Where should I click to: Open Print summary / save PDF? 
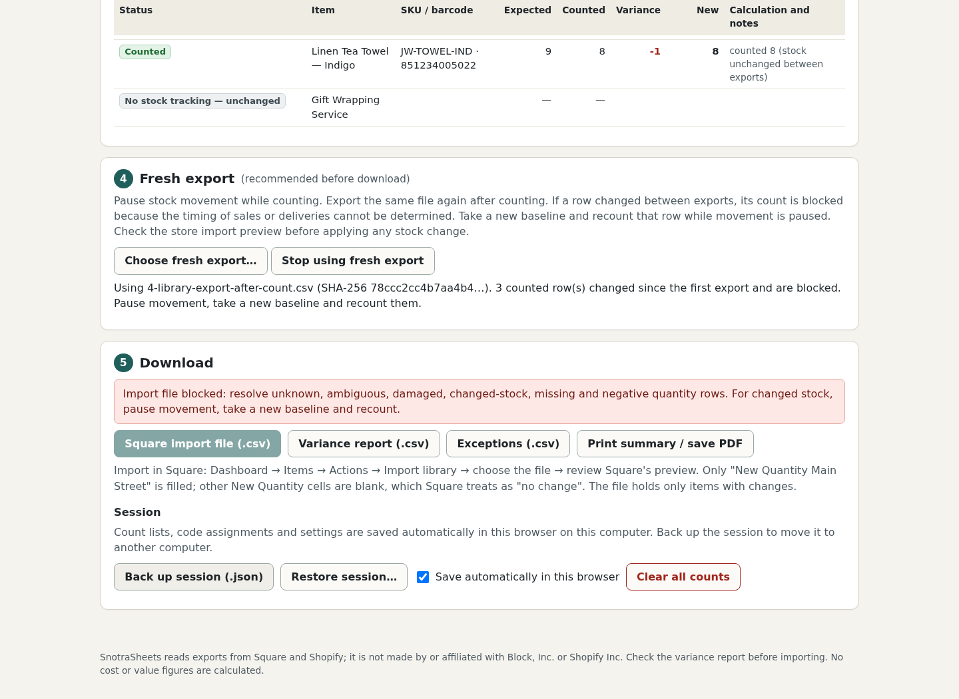[x=665, y=444]
